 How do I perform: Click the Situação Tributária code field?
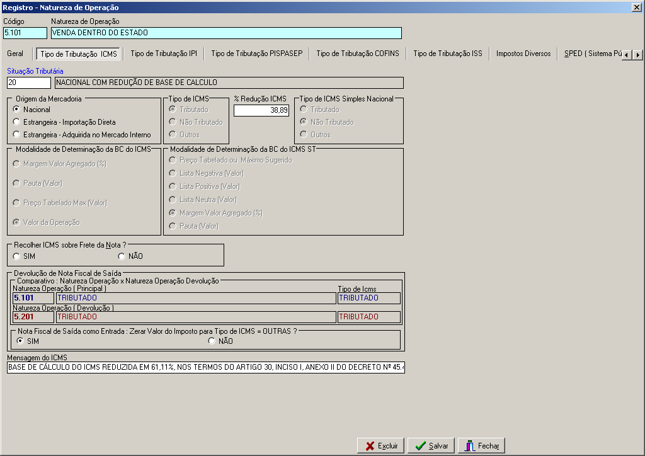point(29,83)
